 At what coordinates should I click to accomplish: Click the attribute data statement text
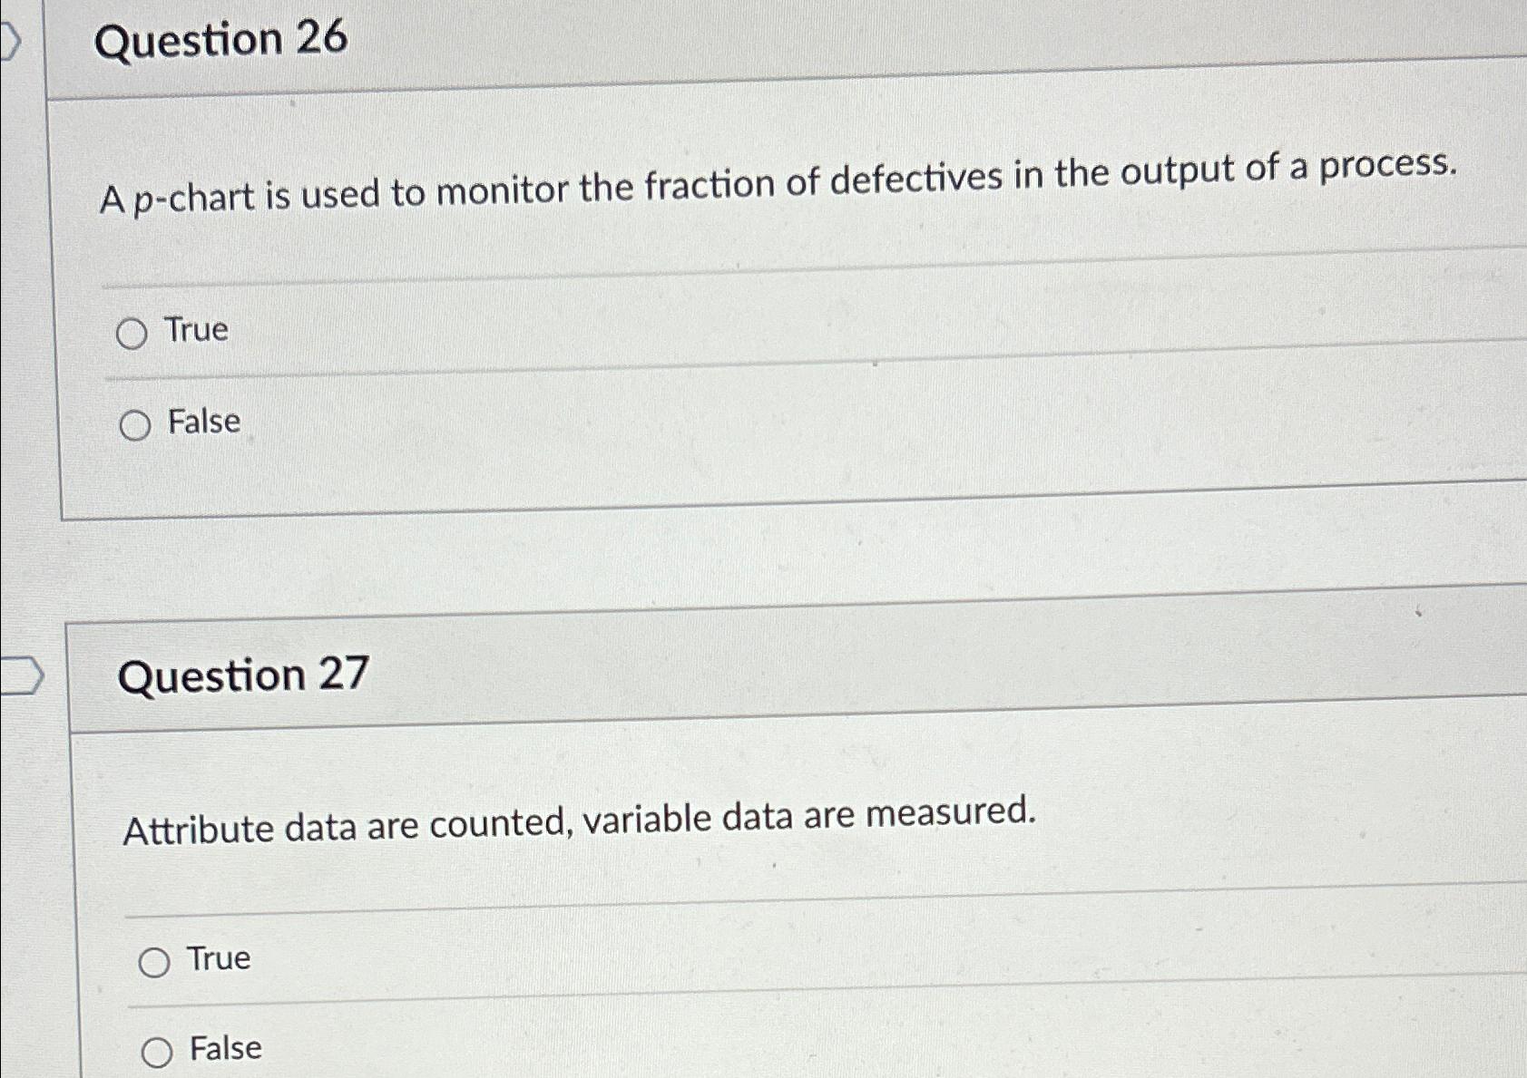[x=579, y=821]
